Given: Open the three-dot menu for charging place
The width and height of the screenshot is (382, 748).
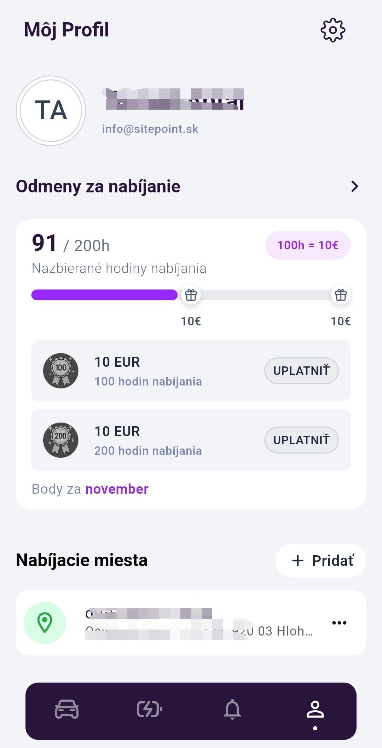Looking at the screenshot, I should click(339, 622).
